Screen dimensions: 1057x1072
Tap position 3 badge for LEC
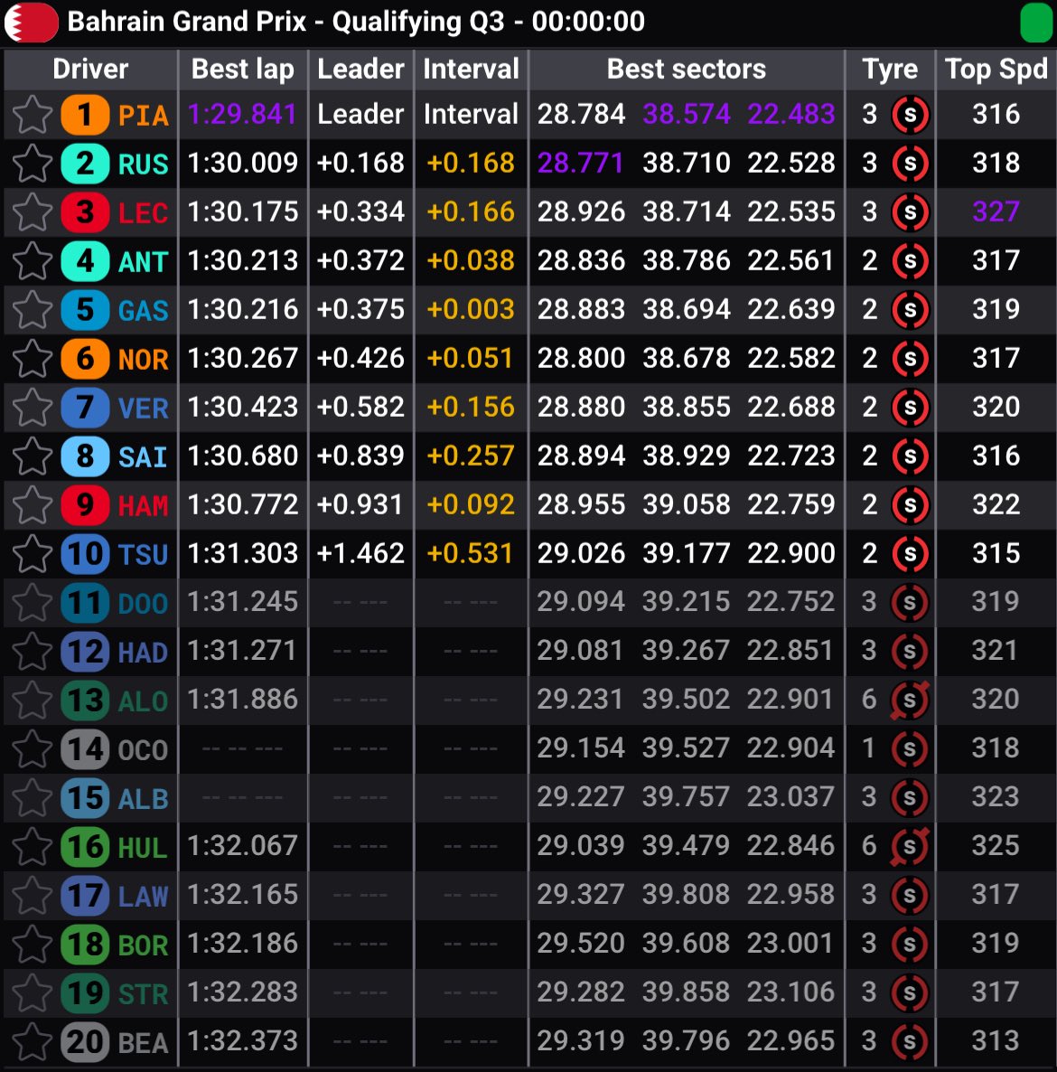pyautogui.click(x=85, y=212)
